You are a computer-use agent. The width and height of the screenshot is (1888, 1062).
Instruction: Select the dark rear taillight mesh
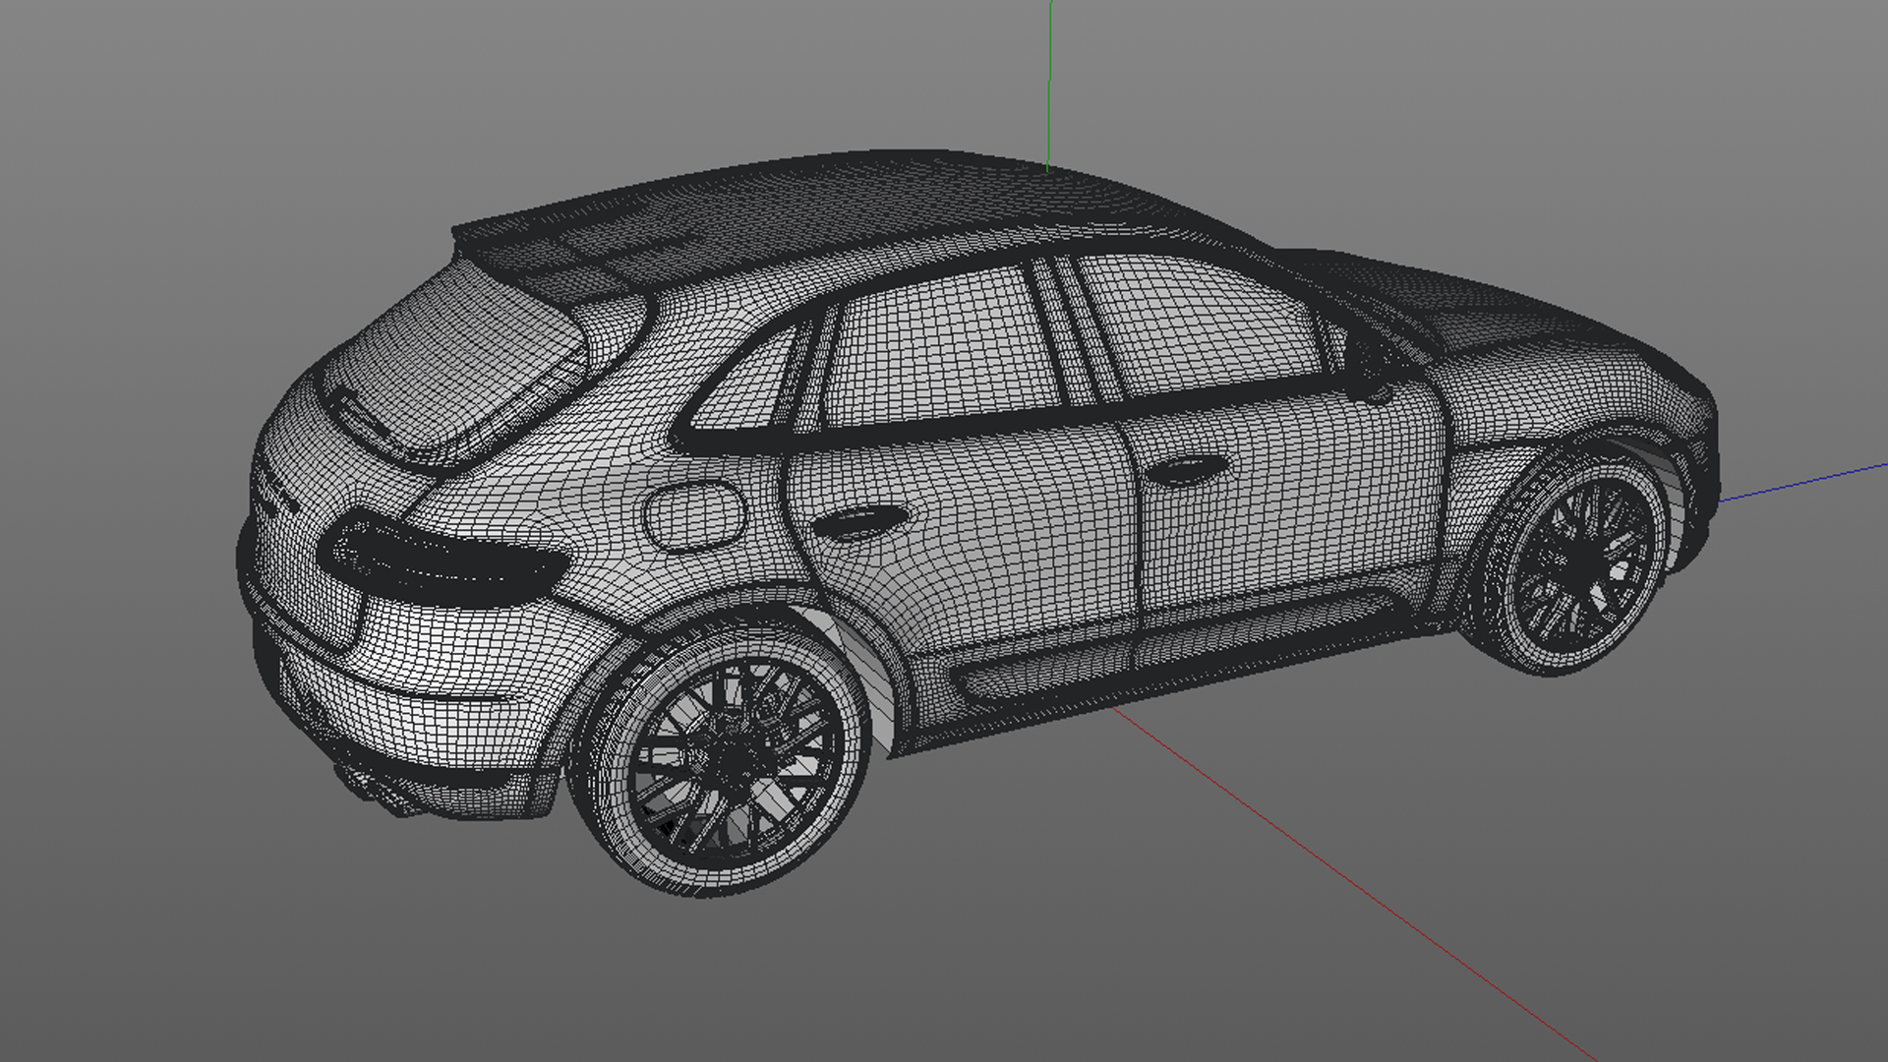[x=442, y=562]
